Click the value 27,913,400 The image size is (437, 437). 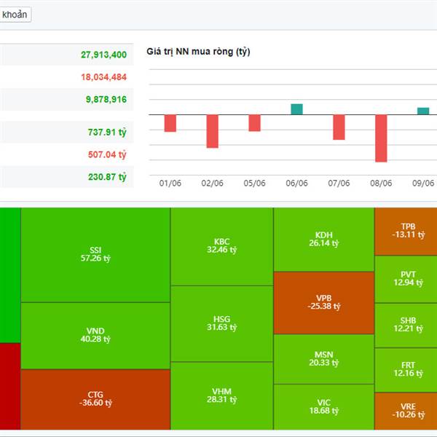click(x=103, y=55)
